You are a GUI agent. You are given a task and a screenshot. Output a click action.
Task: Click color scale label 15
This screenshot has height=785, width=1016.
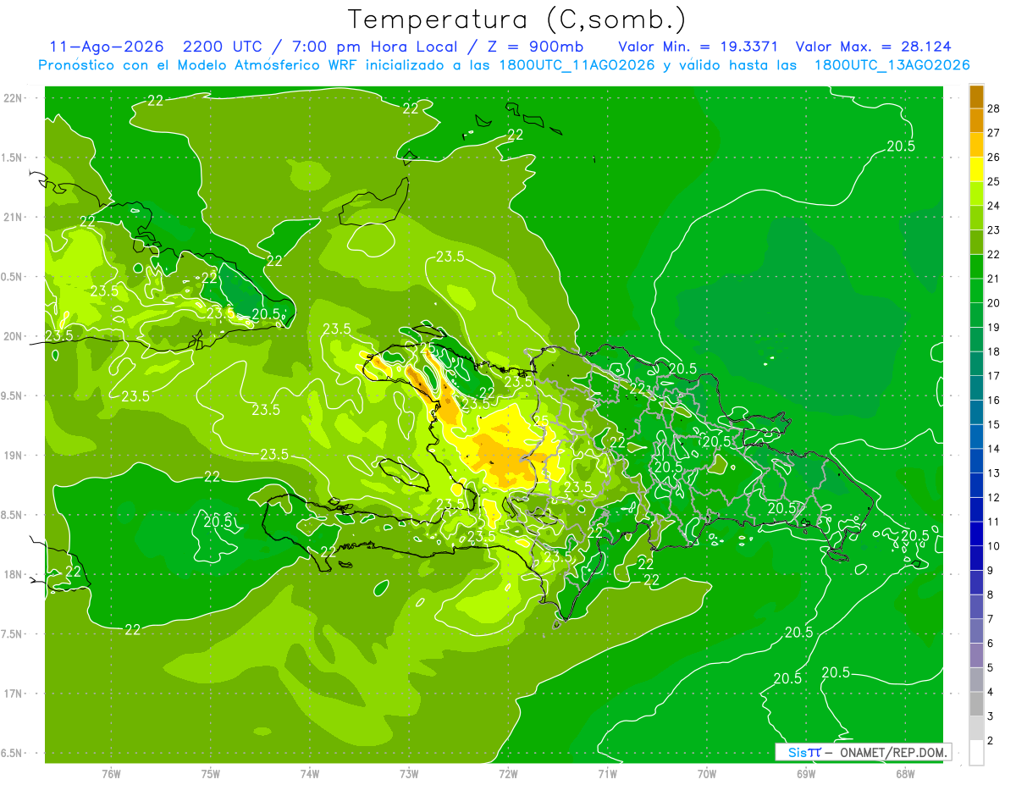(x=994, y=424)
